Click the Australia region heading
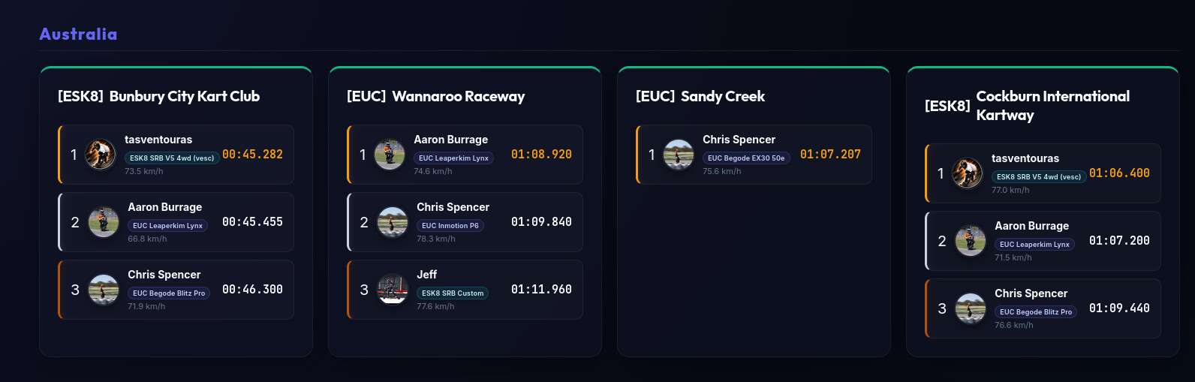This screenshot has width=1195, height=382. pos(78,34)
